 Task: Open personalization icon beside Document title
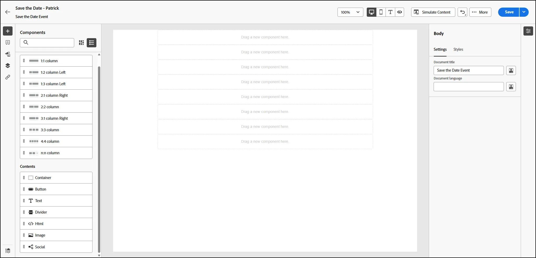[511, 70]
